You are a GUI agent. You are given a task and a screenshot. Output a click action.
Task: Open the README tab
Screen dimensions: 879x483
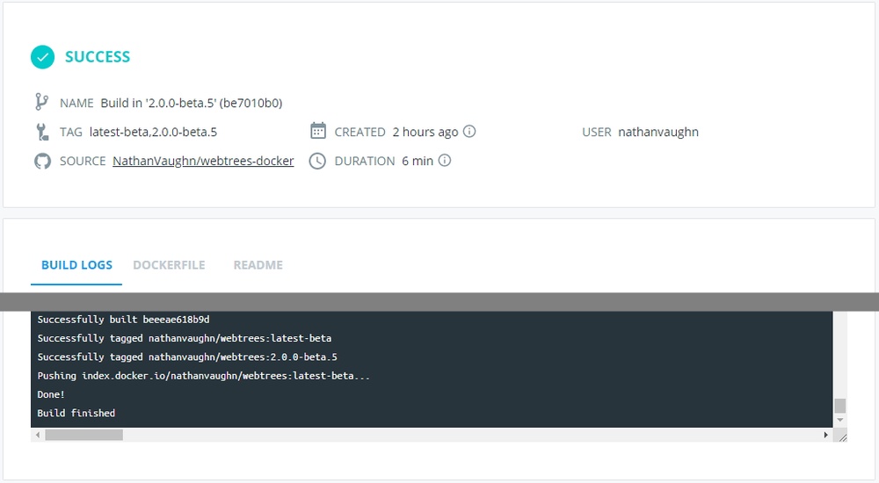pos(258,265)
